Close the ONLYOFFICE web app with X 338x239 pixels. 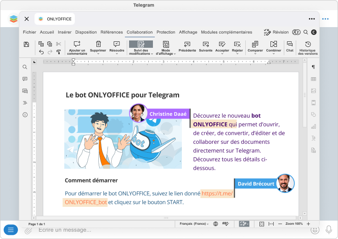click(x=27, y=19)
